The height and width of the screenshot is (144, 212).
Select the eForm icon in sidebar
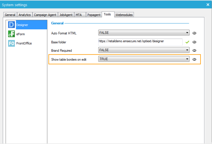click(x=12, y=34)
